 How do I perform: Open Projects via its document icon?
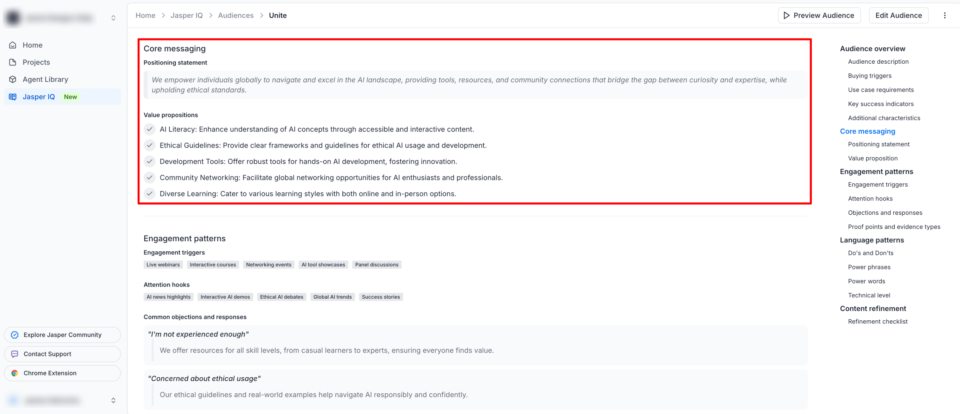click(13, 62)
